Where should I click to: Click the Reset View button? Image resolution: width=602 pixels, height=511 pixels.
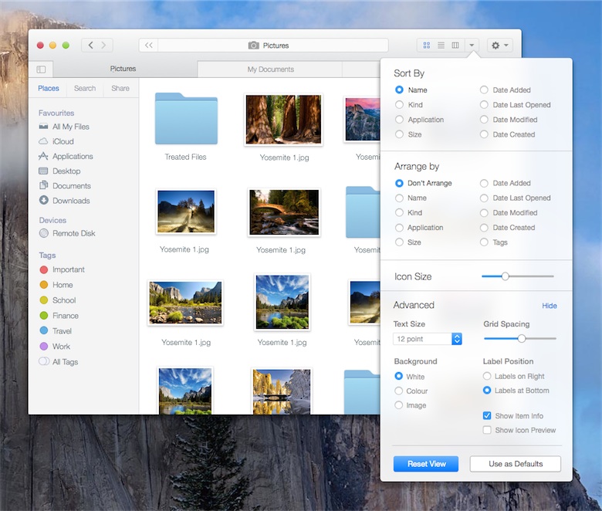(x=425, y=464)
